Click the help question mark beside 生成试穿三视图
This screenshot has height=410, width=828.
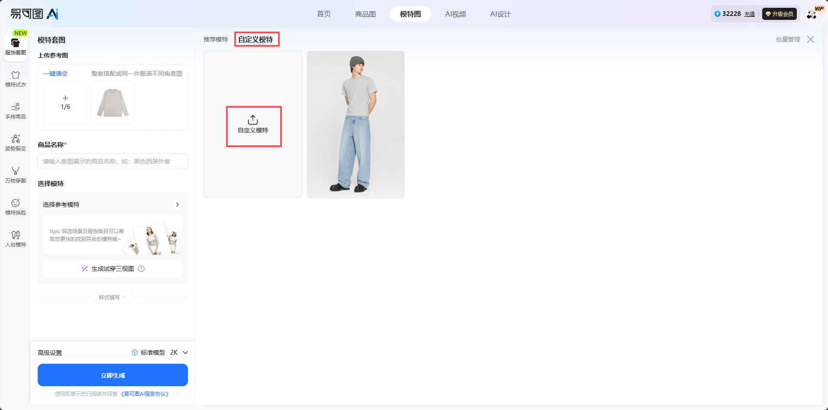tap(141, 269)
